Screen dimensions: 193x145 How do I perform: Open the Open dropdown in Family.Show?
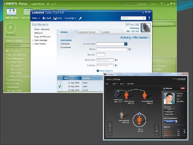(115, 84)
